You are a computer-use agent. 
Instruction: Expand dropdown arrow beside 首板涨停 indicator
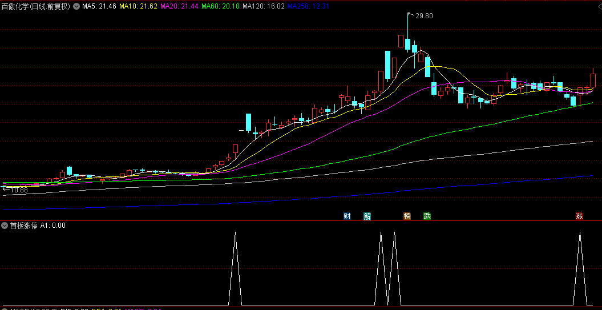[5, 226]
